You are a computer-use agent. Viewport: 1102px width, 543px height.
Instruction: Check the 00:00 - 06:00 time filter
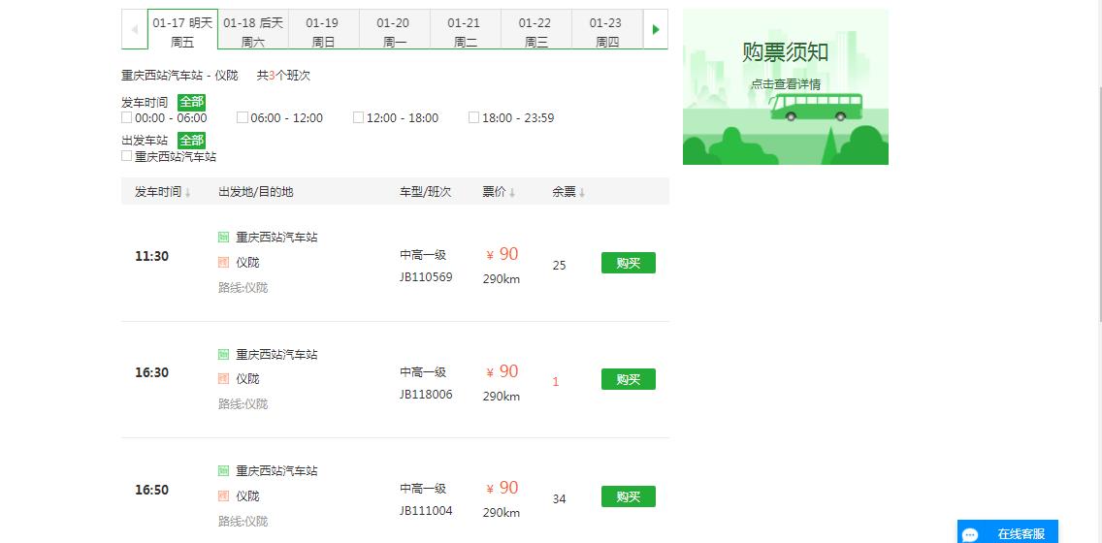click(127, 118)
